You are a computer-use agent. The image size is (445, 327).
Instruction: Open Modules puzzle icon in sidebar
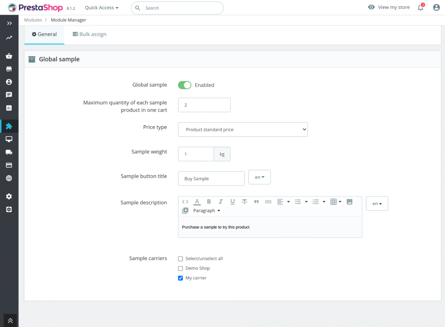pos(9,126)
